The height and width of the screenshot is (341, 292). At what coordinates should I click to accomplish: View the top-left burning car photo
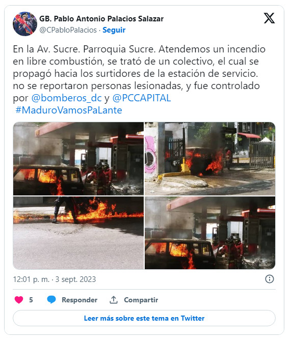click(78, 159)
